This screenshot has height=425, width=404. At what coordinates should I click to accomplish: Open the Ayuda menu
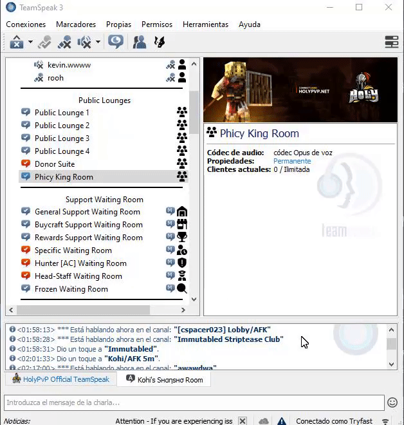coord(250,24)
